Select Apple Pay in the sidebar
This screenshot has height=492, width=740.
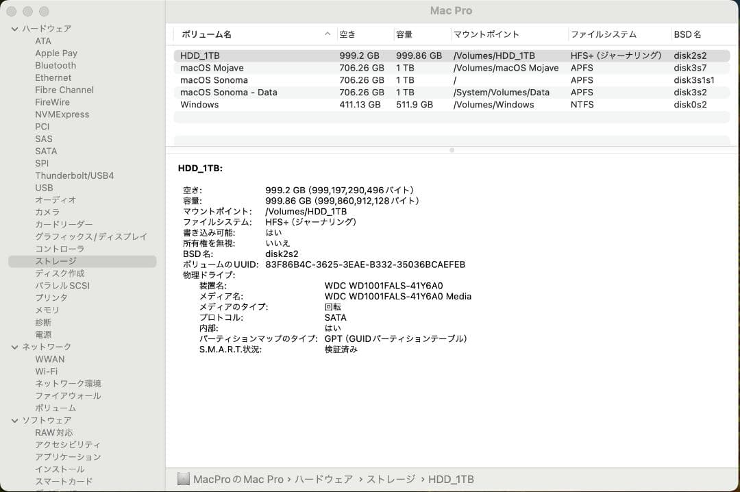click(56, 53)
